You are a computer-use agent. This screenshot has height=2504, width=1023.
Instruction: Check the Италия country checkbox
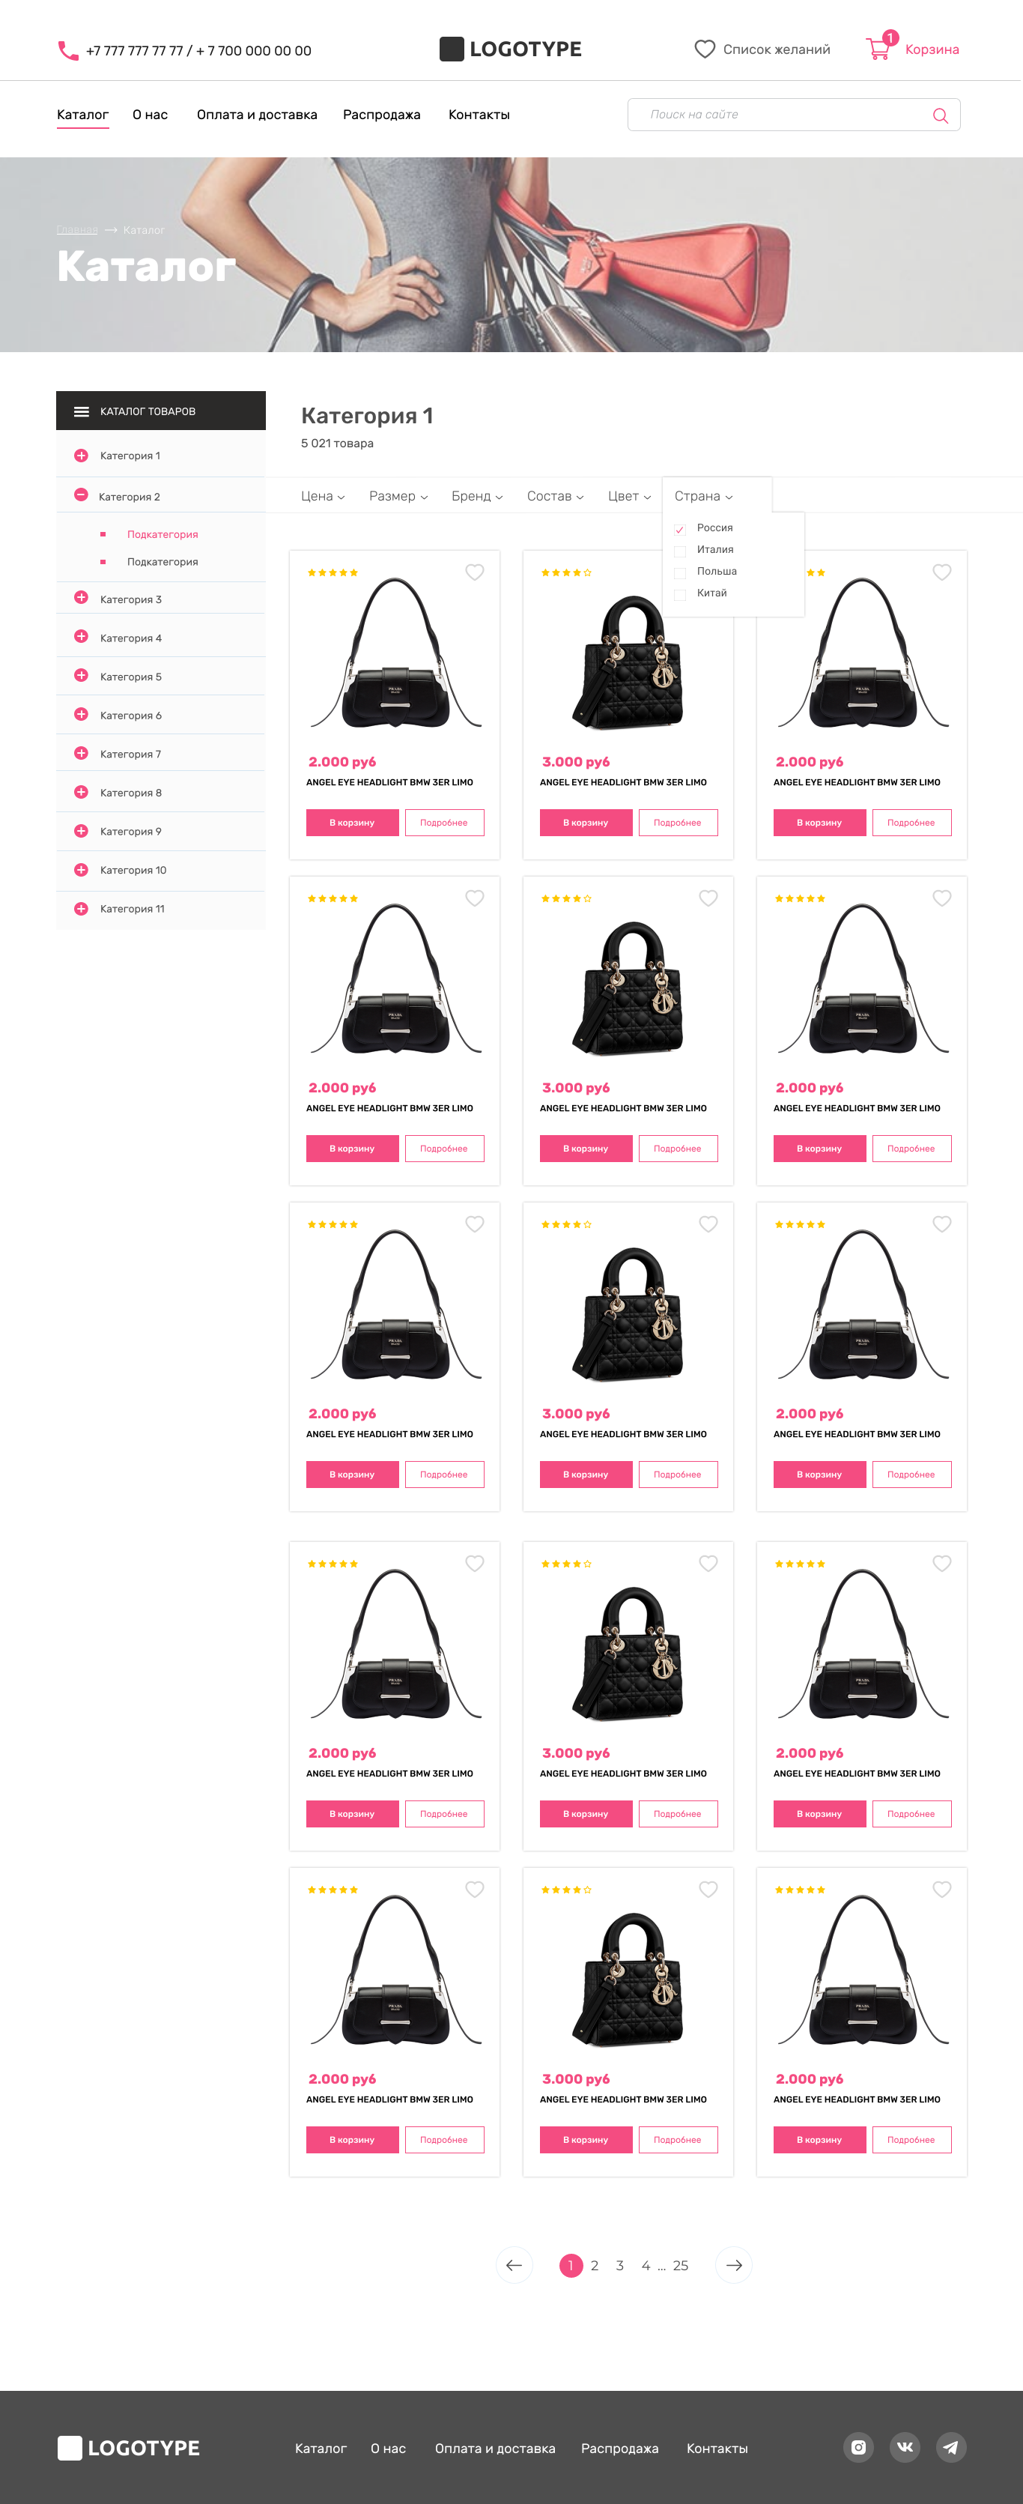point(680,551)
